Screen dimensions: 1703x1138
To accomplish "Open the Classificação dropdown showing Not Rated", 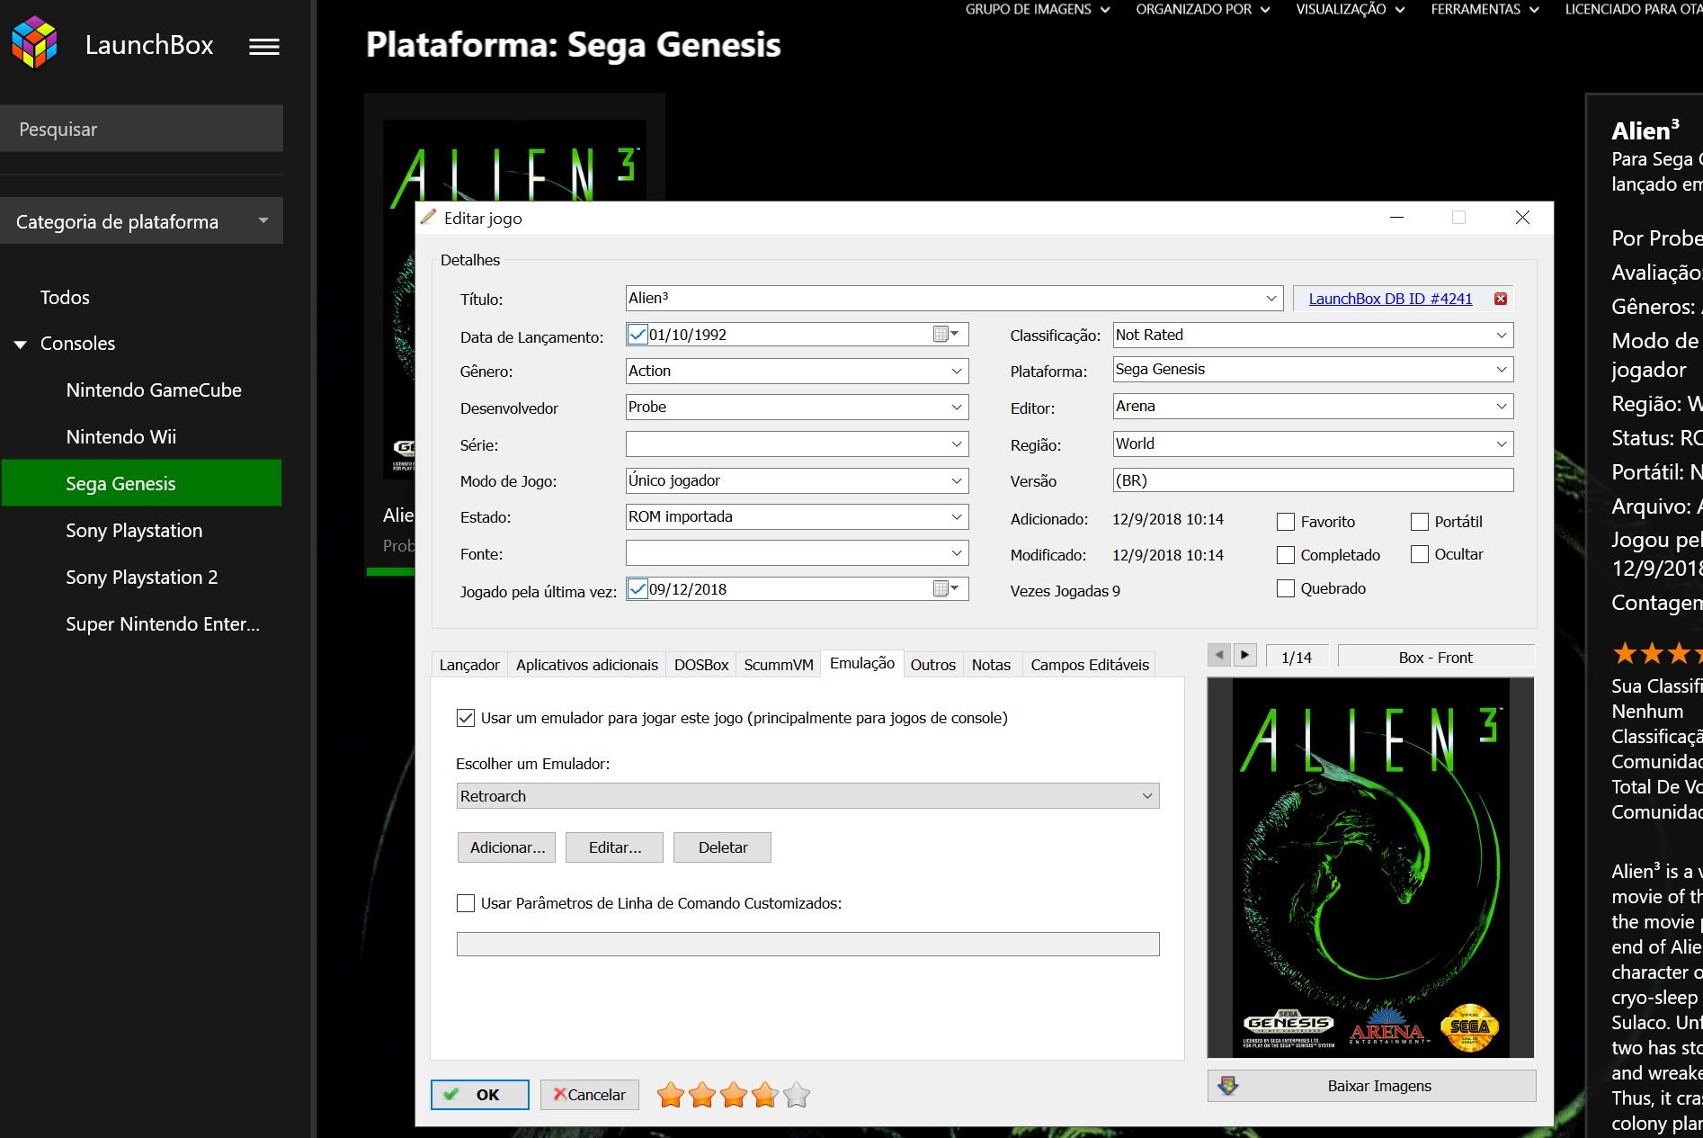I will coord(1502,336).
